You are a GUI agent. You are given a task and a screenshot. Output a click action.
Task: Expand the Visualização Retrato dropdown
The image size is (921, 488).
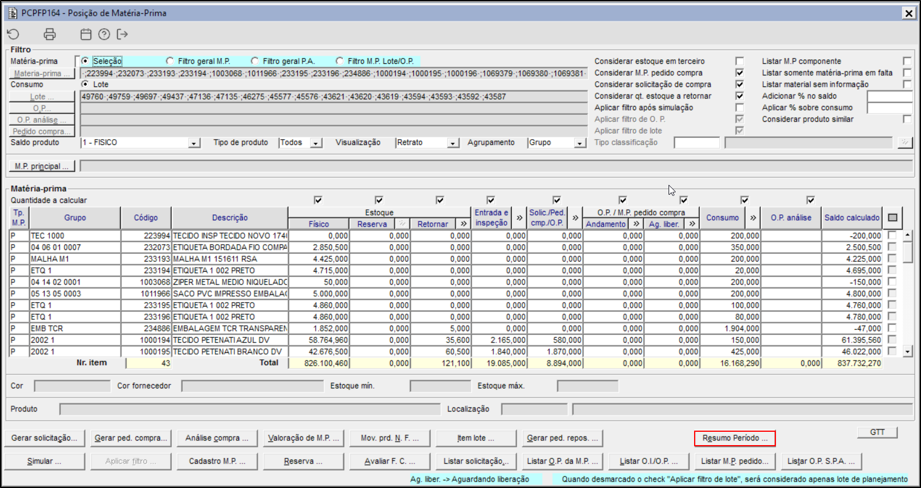coord(453,143)
